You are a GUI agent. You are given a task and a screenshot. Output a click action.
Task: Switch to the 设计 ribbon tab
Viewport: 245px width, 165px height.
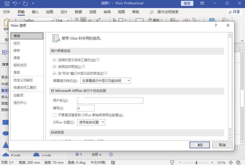pos(64,12)
